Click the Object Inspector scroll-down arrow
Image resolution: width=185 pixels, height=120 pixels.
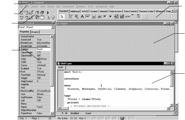[x=52, y=113]
